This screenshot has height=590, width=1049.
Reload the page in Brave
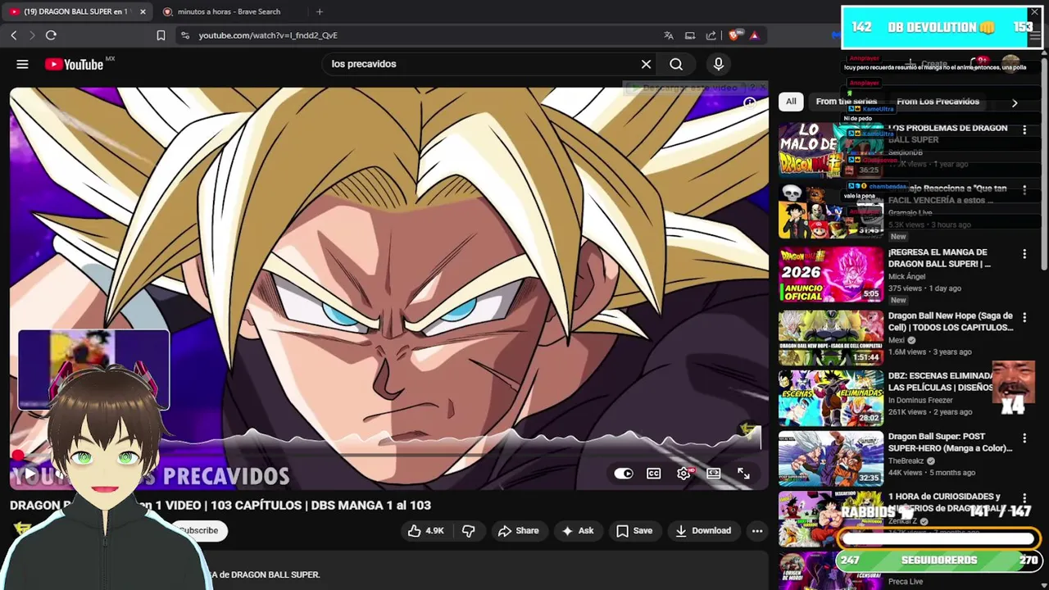point(51,35)
